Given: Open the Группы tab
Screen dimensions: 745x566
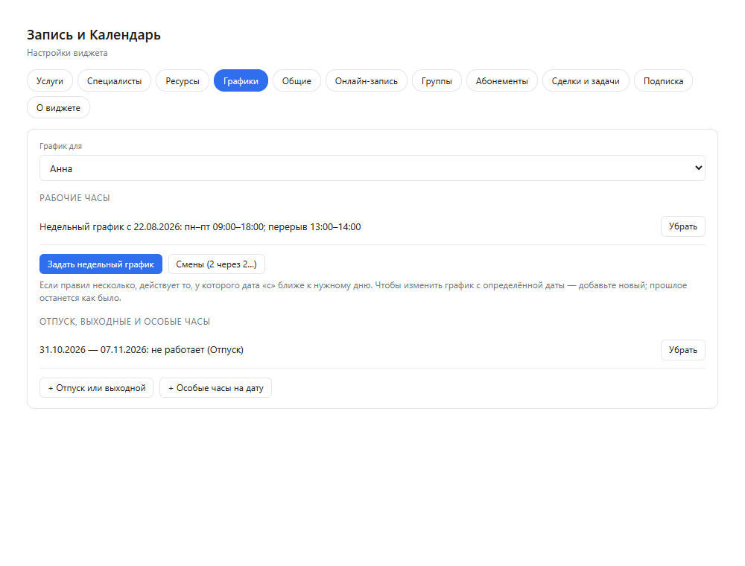Looking at the screenshot, I should pyautogui.click(x=437, y=80).
